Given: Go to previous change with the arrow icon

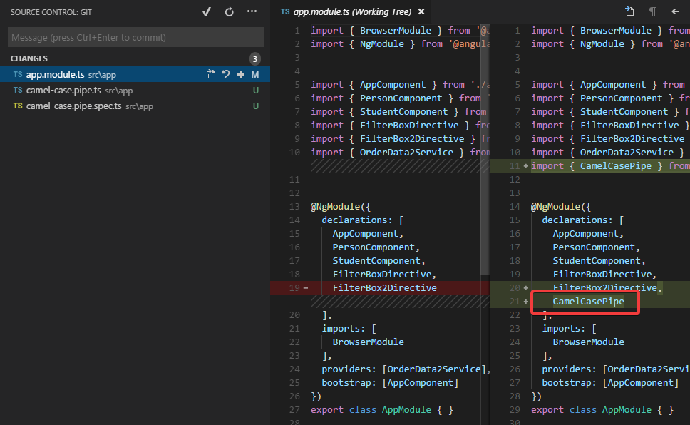Looking at the screenshot, I should click(675, 11).
